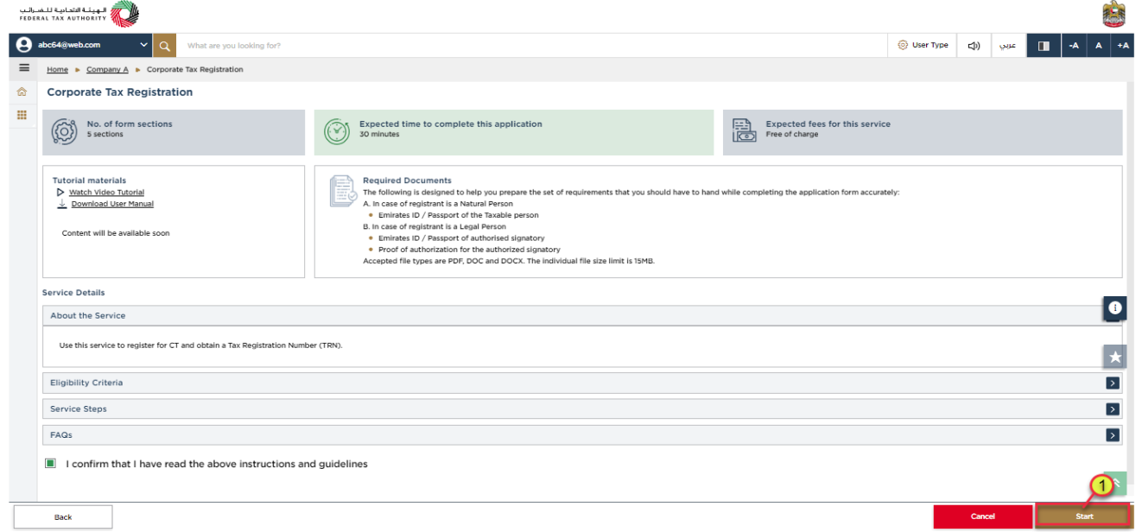Expand the Service Steps section

click(583, 408)
